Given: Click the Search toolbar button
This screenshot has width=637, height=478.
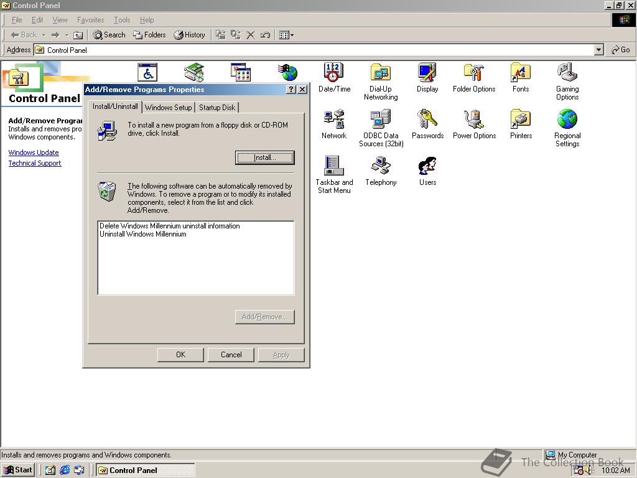Looking at the screenshot, I should click(x=109, y=35).
